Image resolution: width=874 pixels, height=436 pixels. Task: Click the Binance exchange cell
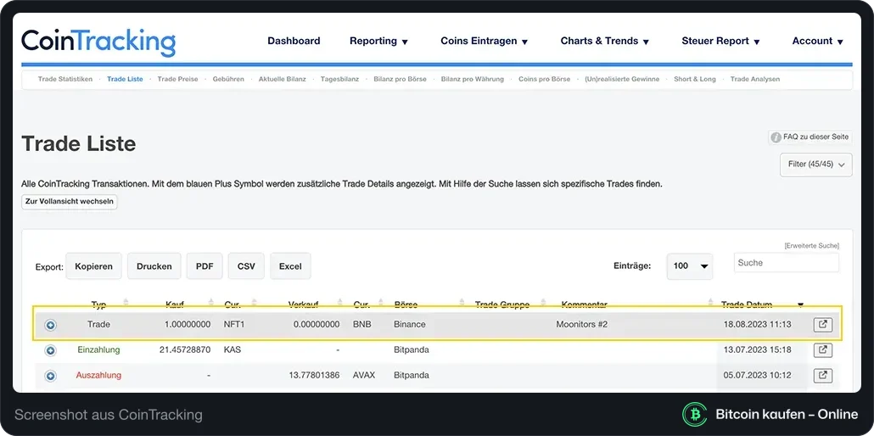point(410,325)
